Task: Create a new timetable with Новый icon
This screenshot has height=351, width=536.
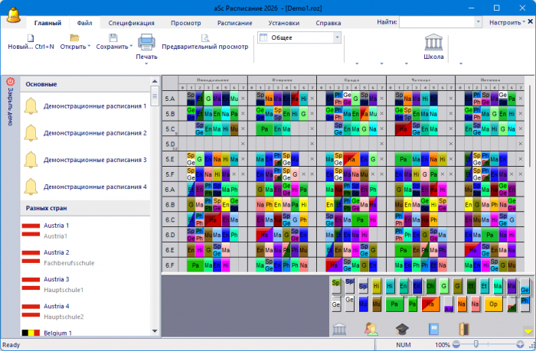Action: (x=30, y=38)
